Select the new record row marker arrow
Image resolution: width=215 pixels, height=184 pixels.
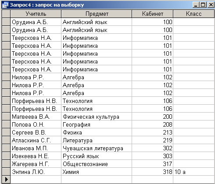coord(6,179)
